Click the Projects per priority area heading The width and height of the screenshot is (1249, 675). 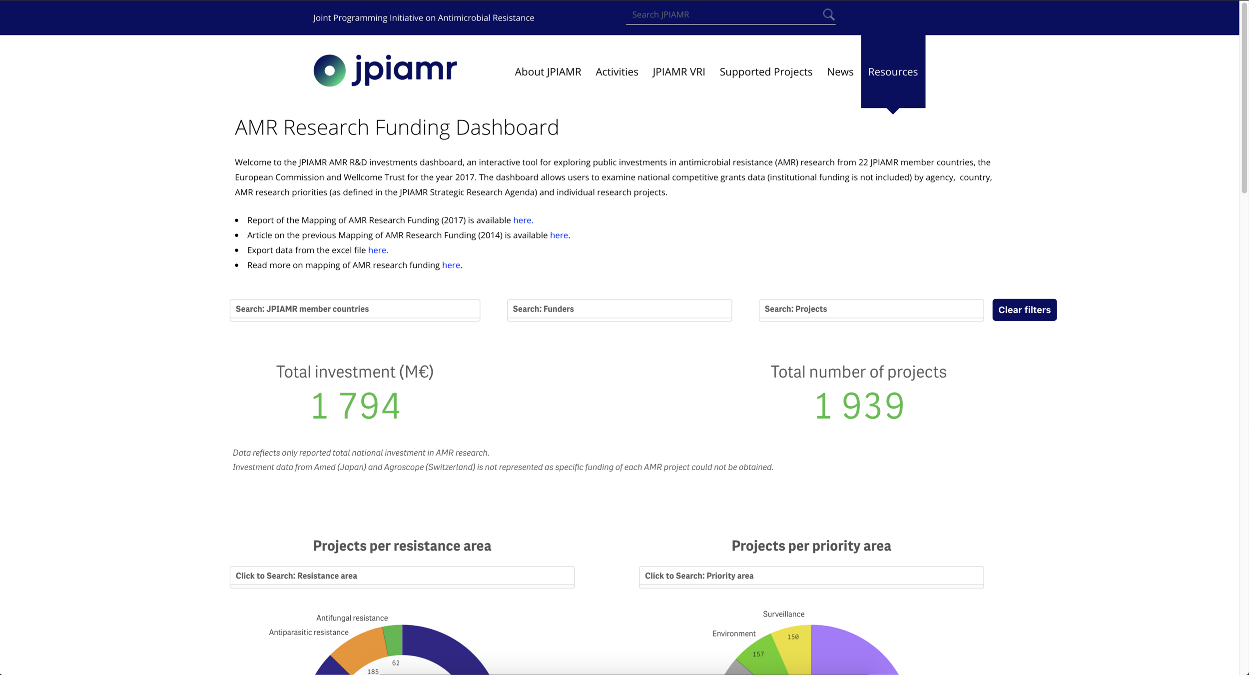(811, 546)
